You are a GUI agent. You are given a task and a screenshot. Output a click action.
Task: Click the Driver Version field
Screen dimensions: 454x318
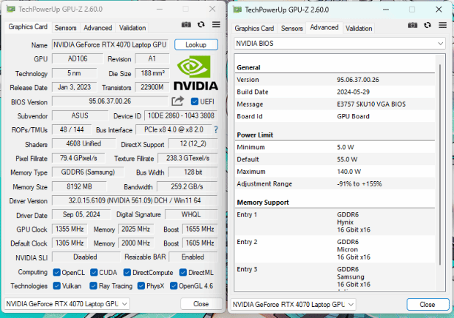pyautogui.click(x=135, y=200)
